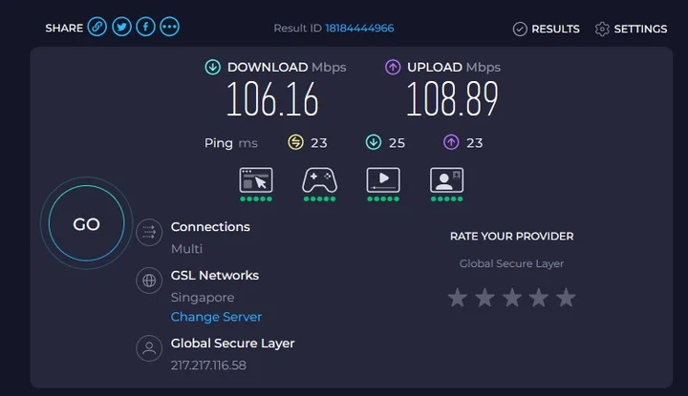This screenshot has width=688, height=396.
Task: Rate provider one star
Action: pos(458,299)
